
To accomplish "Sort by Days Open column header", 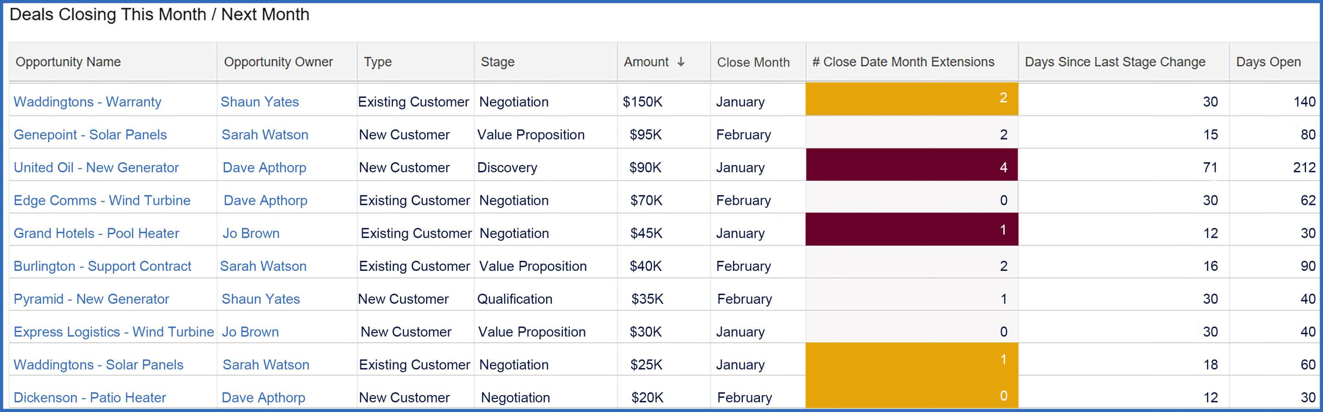I will (x=1268, y=62).
